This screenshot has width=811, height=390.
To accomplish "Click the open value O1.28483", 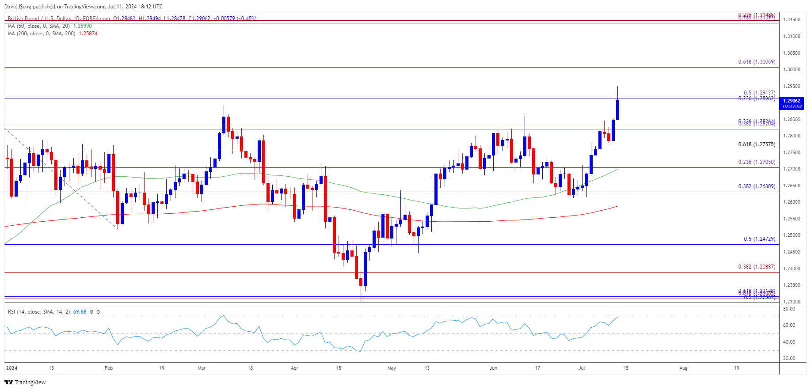I will 124,19.
